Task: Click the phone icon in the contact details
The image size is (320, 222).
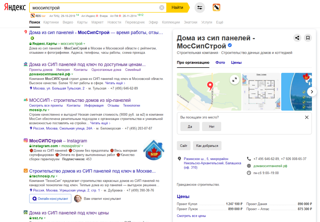Action: click(x=249, y=159)
